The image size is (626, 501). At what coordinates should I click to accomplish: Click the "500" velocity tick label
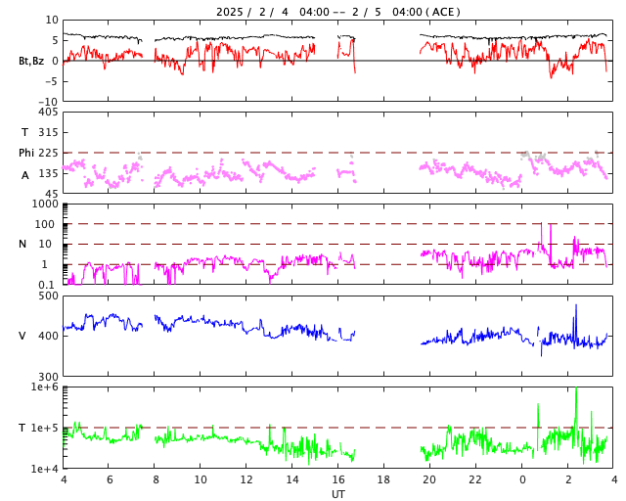tap(48, 296)
